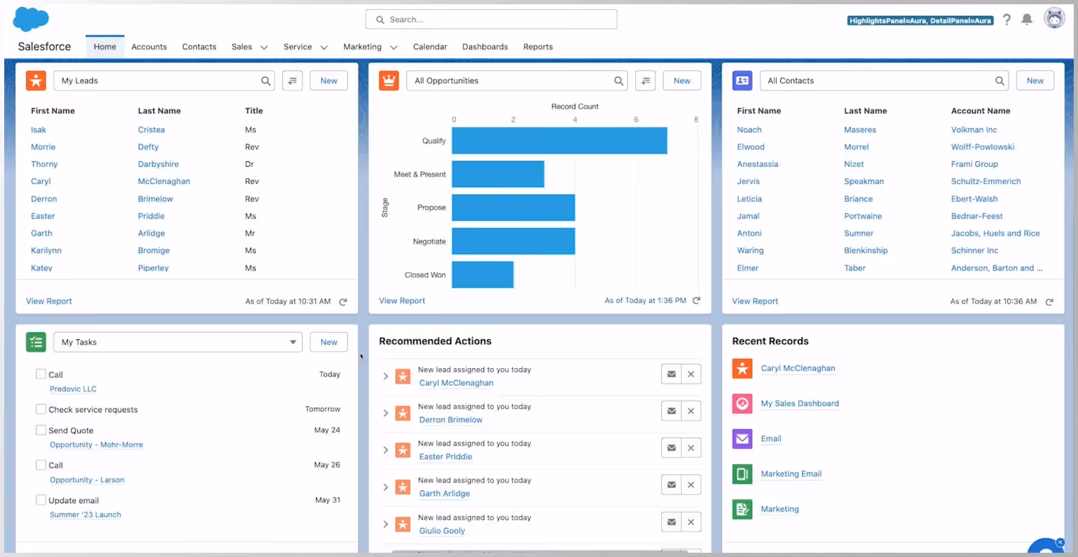Click the Meet & Present chart bar
The width and height of the screenshot is (1078, 557).
coord(498,174)
